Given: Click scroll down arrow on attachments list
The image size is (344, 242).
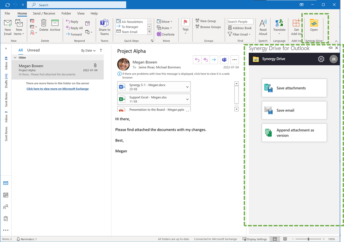Looking at the screenshot, I should (x=236, y=109).
